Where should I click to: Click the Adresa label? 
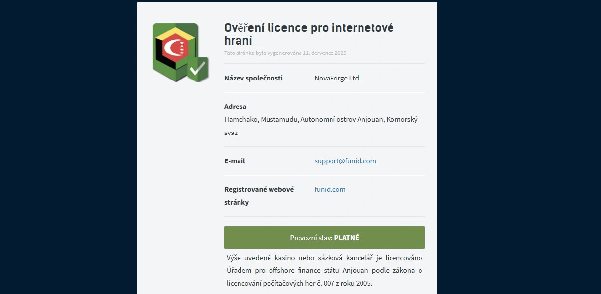[236, 107]
